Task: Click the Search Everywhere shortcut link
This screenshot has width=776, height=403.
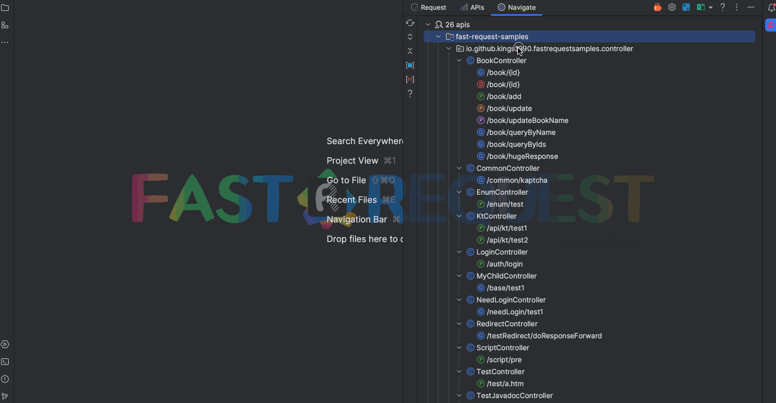Action: [364, 141]
